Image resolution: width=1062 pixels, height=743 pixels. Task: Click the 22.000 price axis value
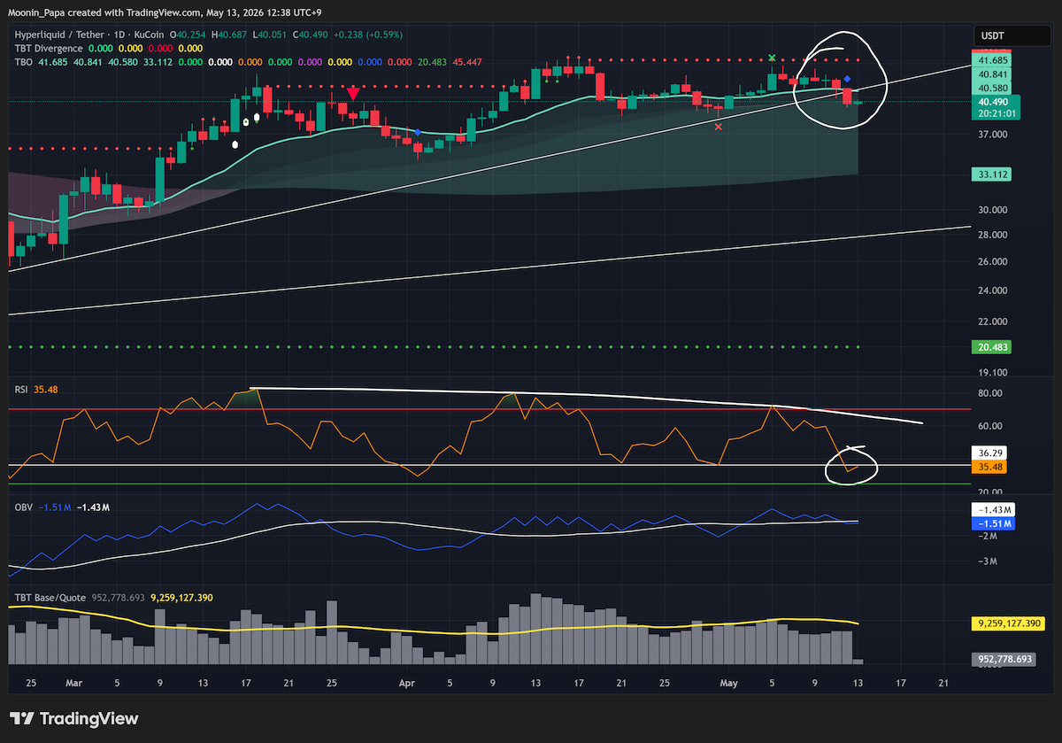[995, 321]
